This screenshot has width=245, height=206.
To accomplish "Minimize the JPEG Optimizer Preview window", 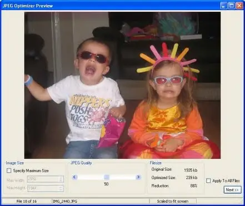I will click(224, 6).
